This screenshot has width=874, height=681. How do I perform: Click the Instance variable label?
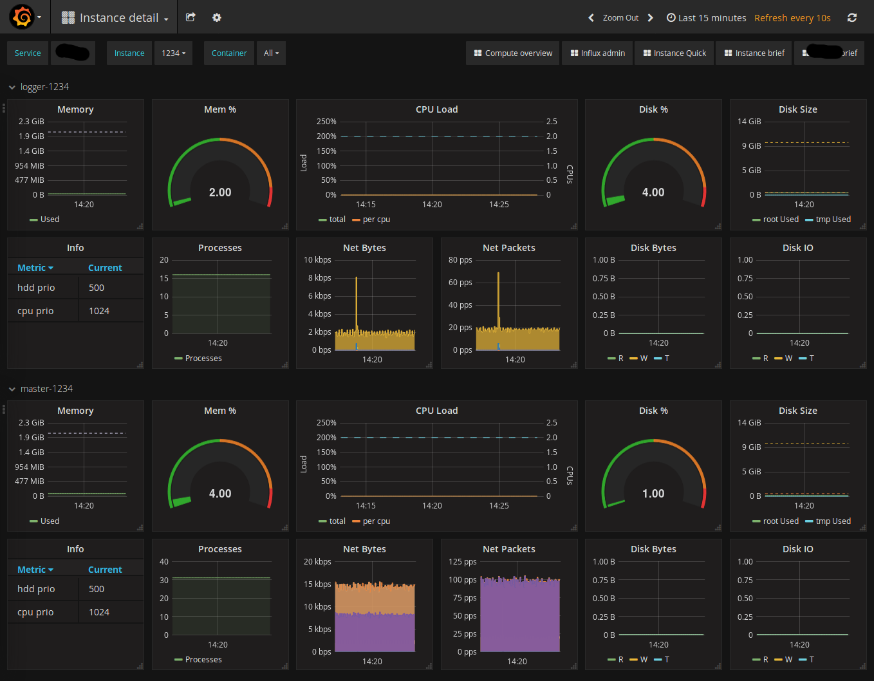pyautogui.click(x=129, y=53)
